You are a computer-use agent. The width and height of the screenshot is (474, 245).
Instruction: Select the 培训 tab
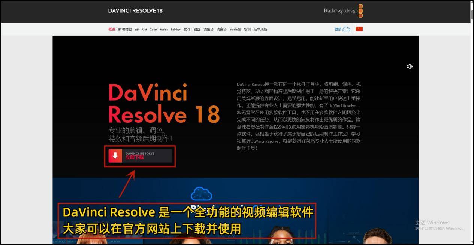tap(247, 29)
